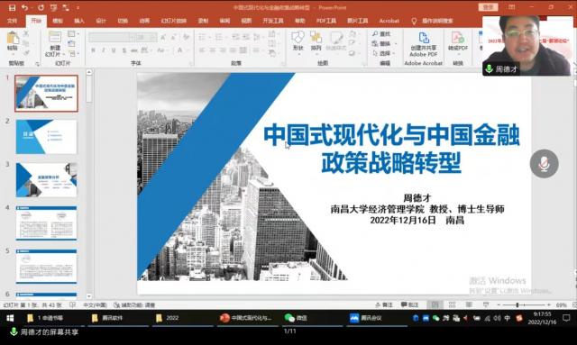Click the Save icon in quick access toolbar

click(12, 7)
